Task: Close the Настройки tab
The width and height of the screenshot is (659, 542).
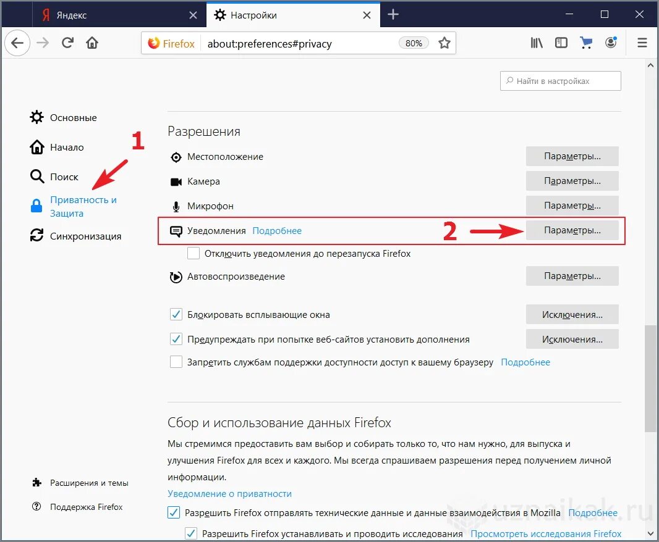Action: [367, 15]
